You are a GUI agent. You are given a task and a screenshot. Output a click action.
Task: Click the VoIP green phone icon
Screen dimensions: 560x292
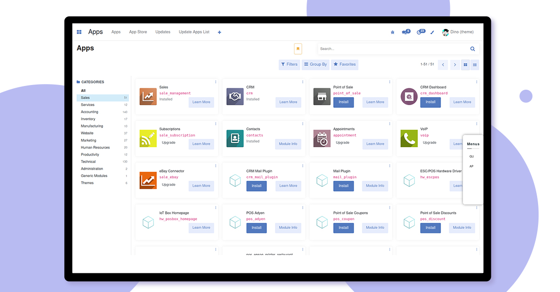(409, 139)
